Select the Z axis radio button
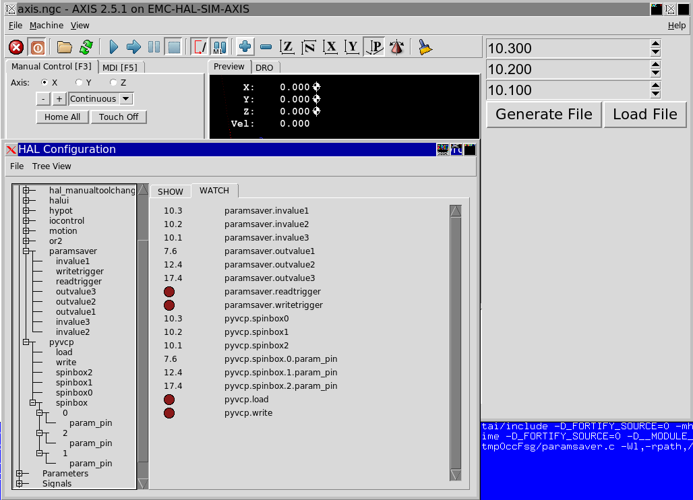This screenshot has width=693, height=500. coord(113,83)
